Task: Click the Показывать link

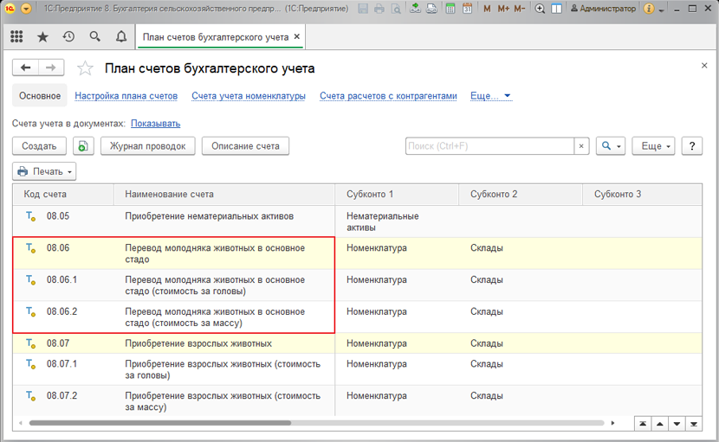Action: click(155, 123)
